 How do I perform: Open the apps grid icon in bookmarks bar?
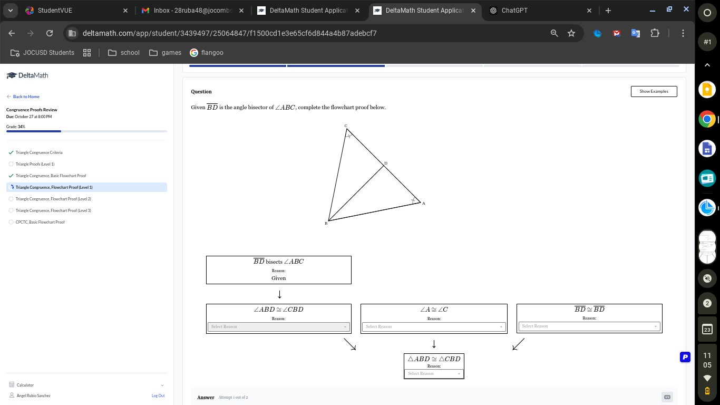click(x=87, y=53)
